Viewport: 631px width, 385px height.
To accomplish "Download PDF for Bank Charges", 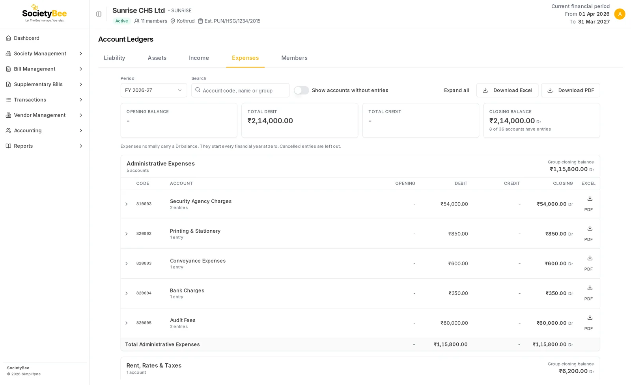I will tap(588, 299).
